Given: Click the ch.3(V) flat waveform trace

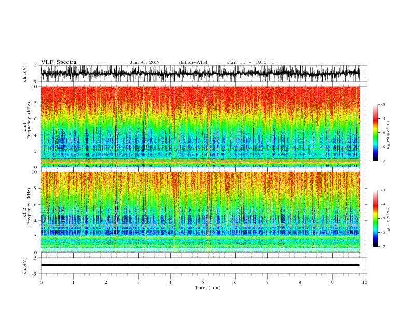Looking at the screenshot, I should (200, 265).
